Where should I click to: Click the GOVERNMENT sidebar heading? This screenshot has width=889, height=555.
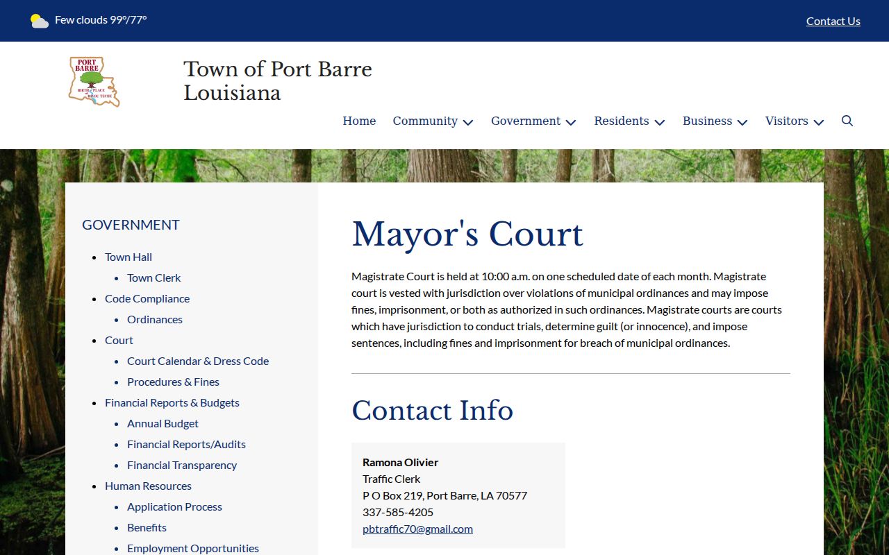[131, 225]
